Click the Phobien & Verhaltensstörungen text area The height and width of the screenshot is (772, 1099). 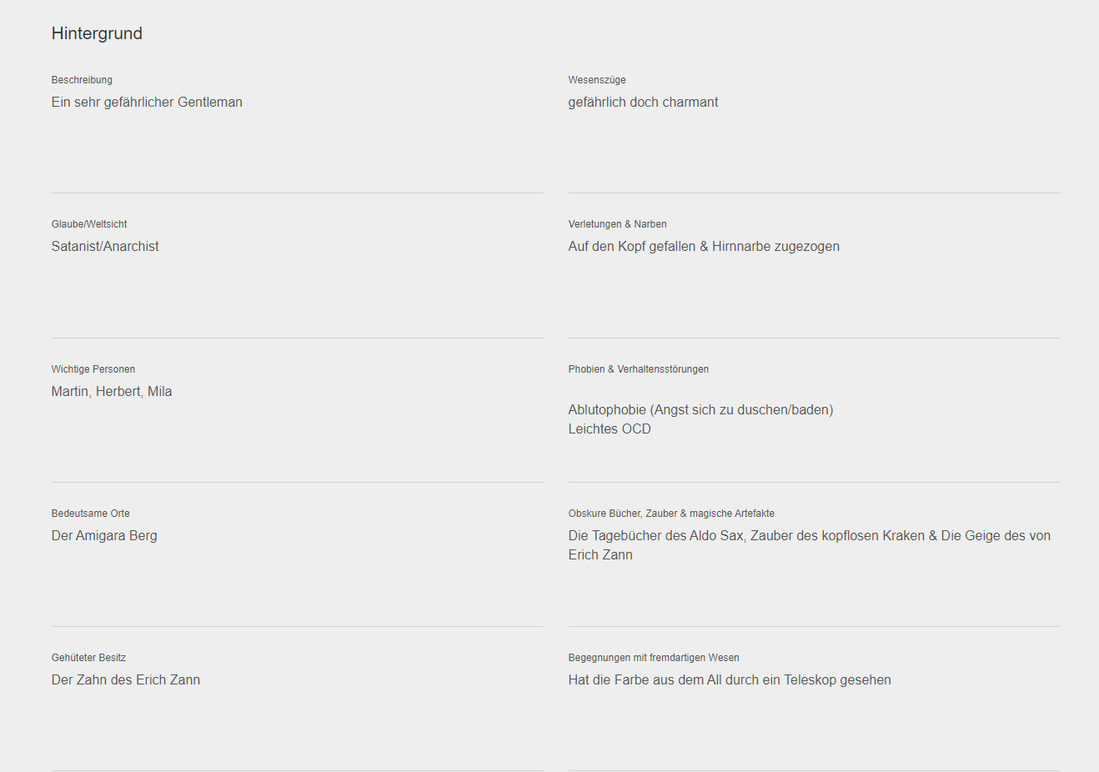click(814, 431)
